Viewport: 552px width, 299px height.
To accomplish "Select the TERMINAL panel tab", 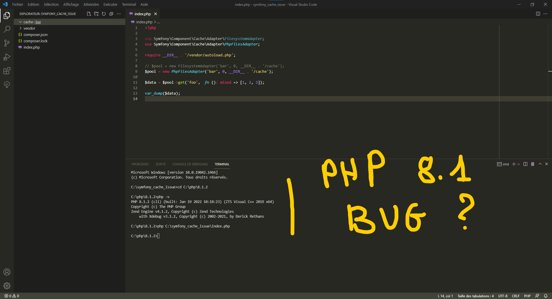I will (222, 164).
